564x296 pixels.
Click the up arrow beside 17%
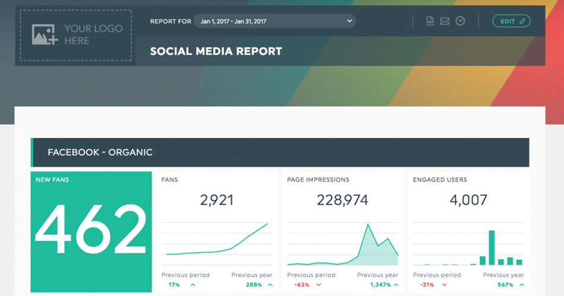(193, 285)
